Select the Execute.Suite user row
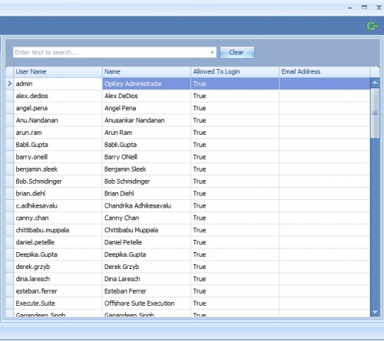Viewport: 384px width, 341px height. [x=188, y=303]
